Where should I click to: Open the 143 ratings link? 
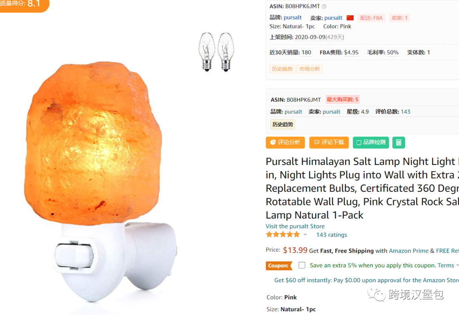point(331,235)
